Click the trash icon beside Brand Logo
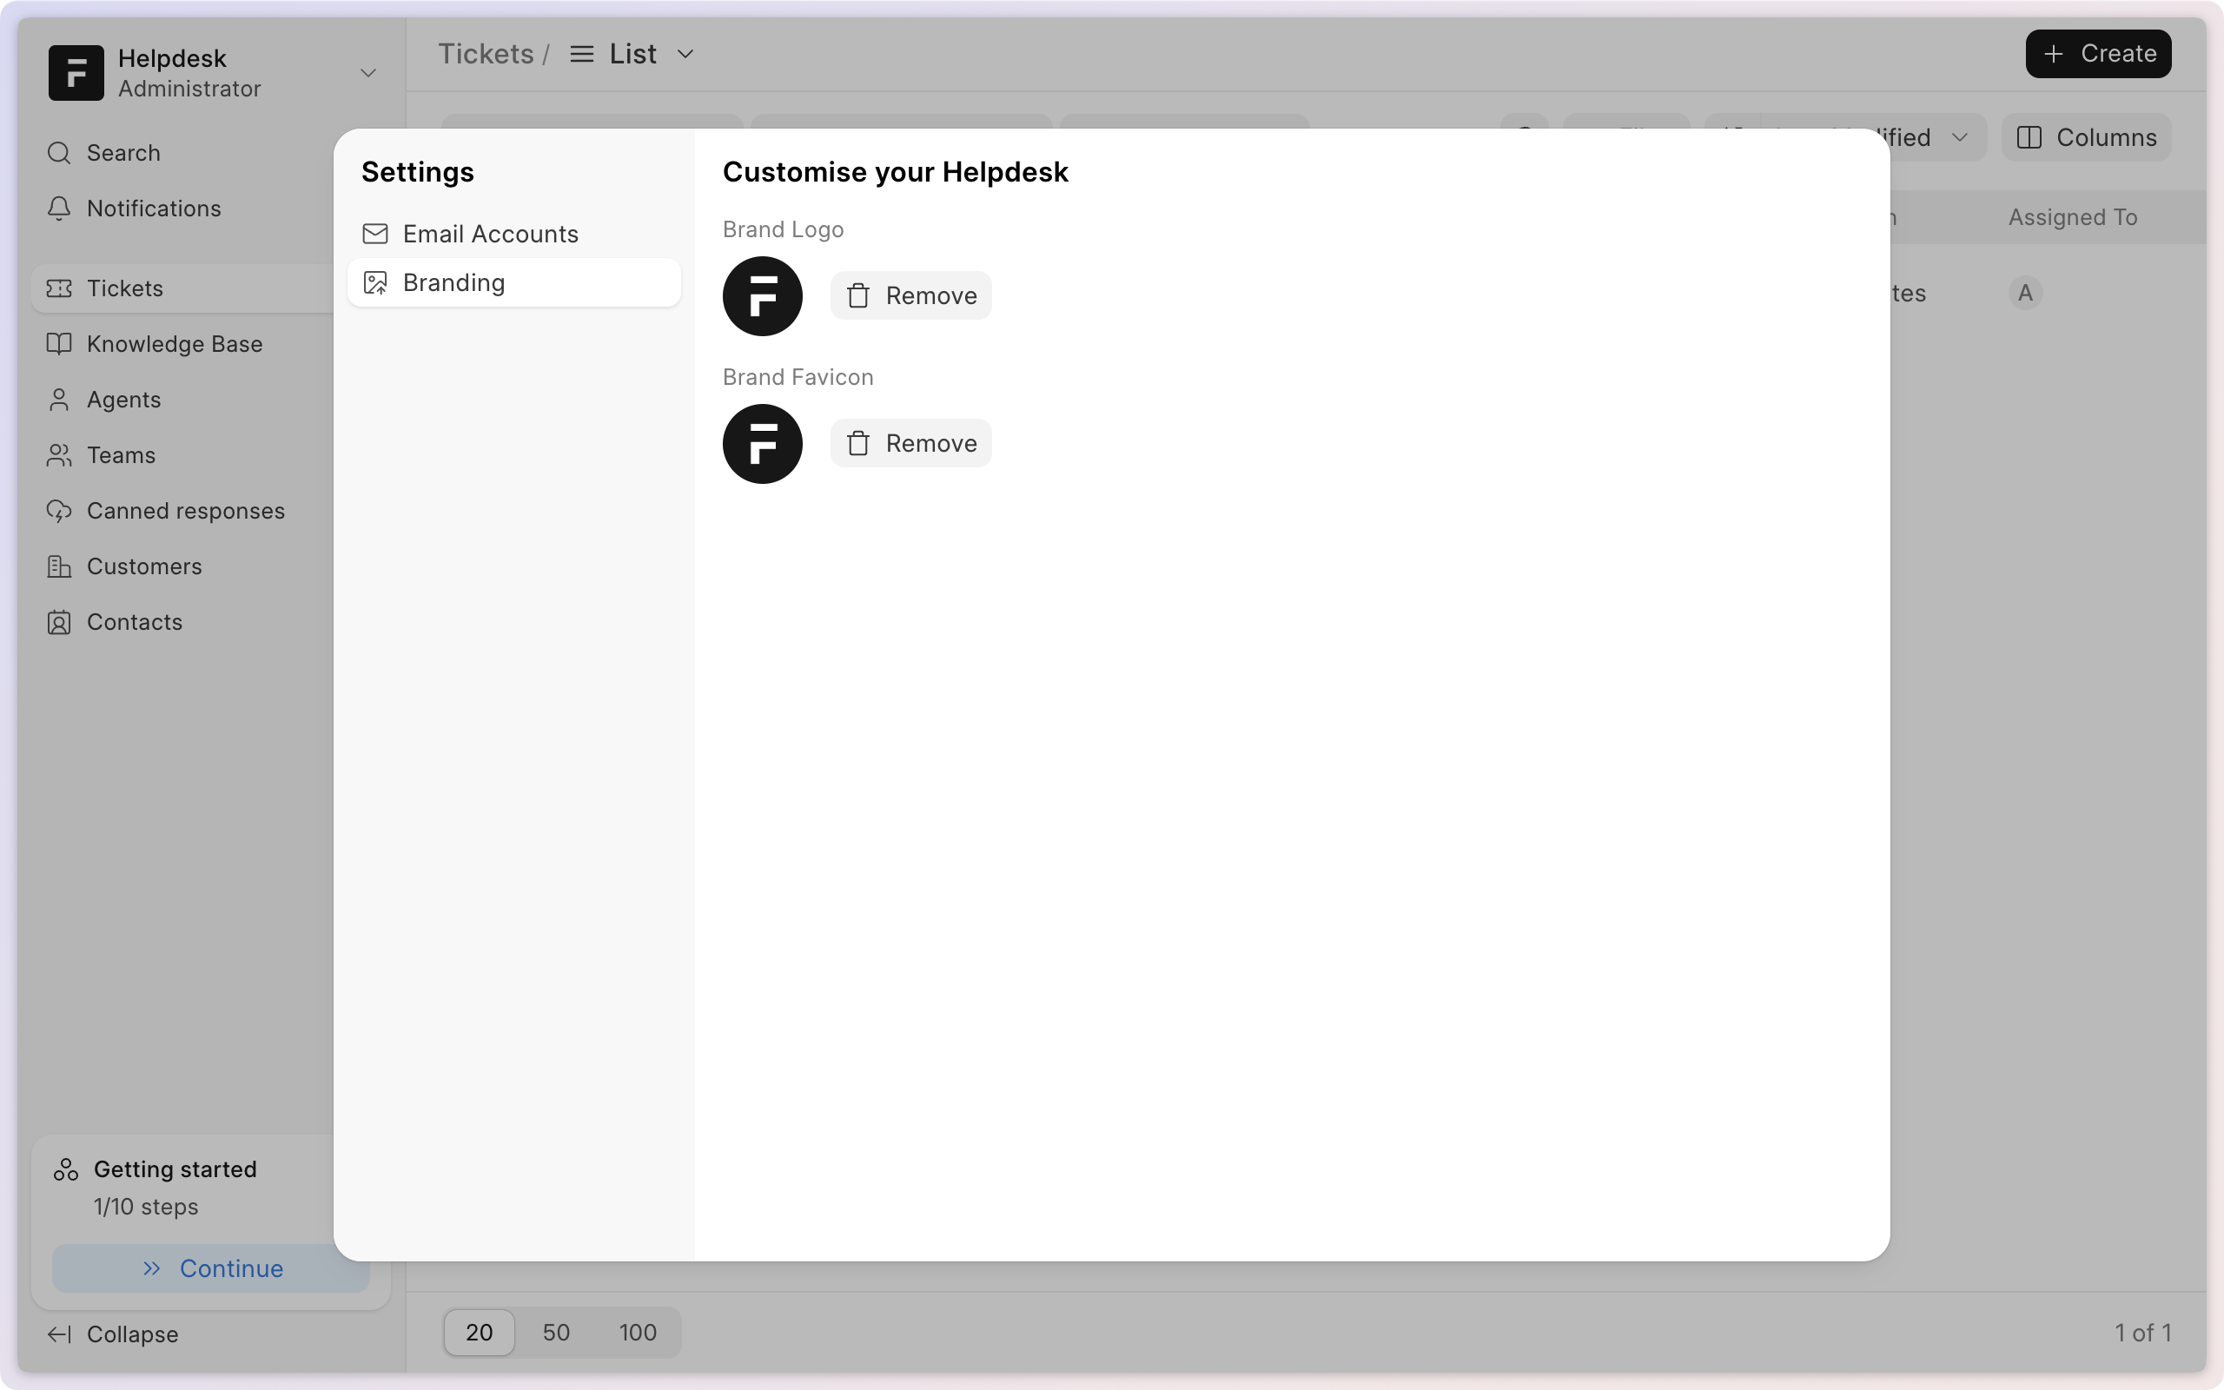Screen dimensions: 2224x1390 click(858, 296)
